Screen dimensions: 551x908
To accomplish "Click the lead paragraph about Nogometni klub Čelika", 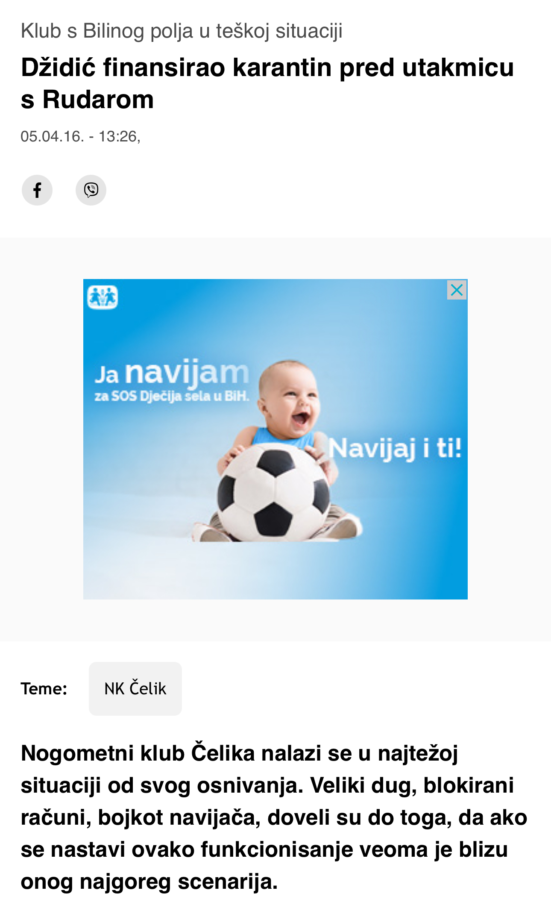I will [274, 817].
